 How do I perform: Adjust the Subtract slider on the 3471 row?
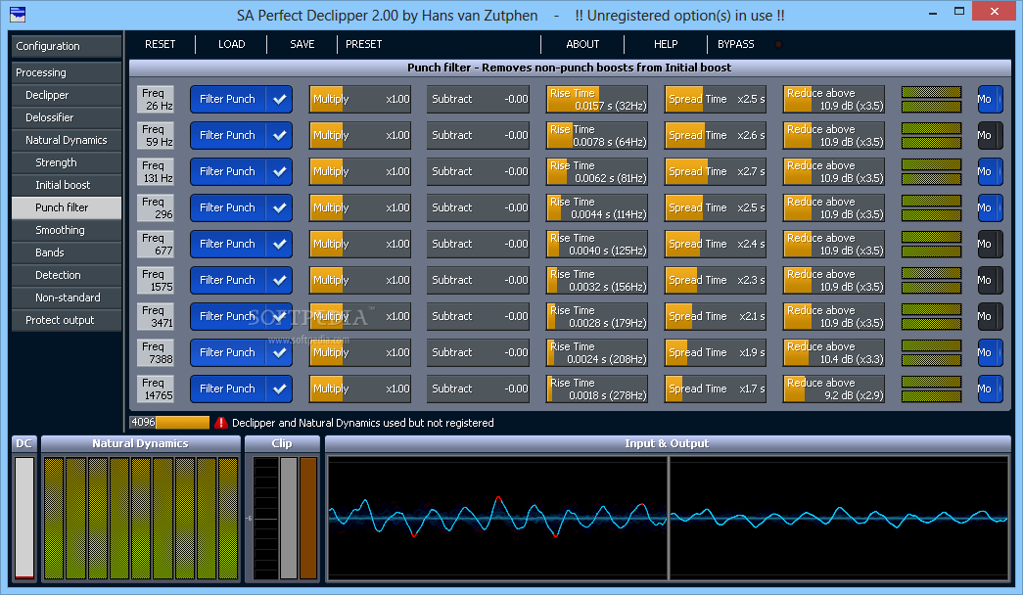click(x=479, y=316)
